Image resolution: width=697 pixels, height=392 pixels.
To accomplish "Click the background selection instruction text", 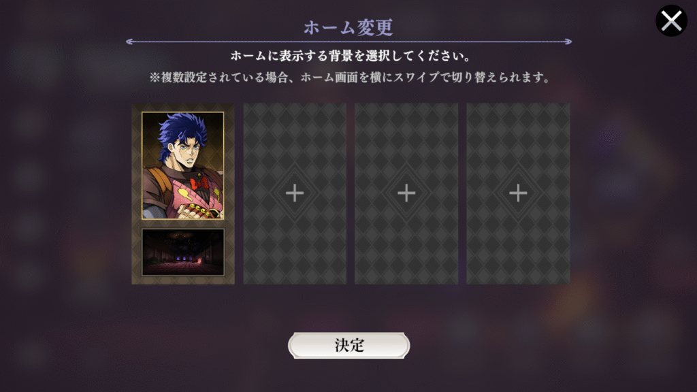I will click(x=350, y=56).
